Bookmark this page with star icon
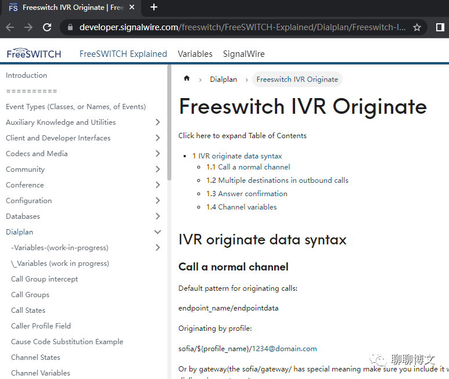449x379 pixels. 417,27
